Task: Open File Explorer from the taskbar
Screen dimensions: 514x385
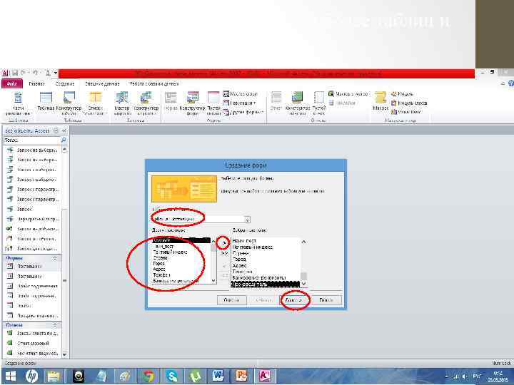Action: tap(54, 376)
